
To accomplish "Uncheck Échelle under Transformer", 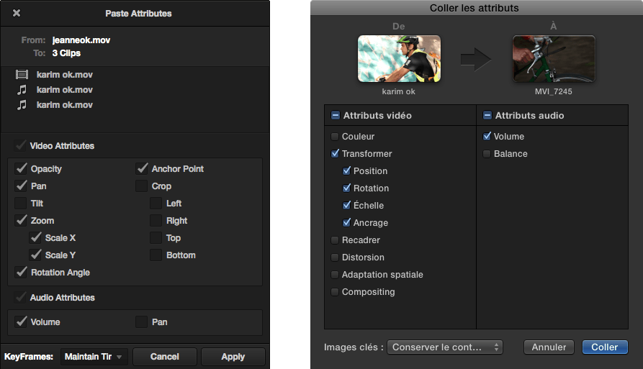I will [346, 205].
